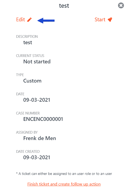The width and height of the screenshot is (129, 193).
Task: Select case number ENCENC0000001
Action: [x=43, y=119]
